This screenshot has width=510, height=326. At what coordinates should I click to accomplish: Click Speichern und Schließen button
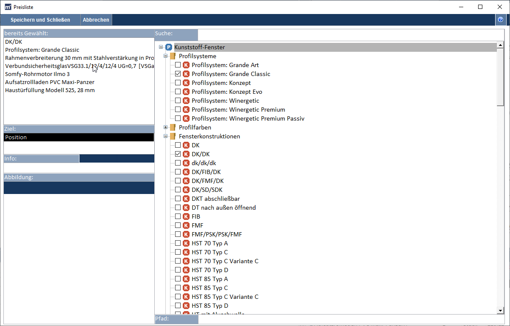pos(40,20)
